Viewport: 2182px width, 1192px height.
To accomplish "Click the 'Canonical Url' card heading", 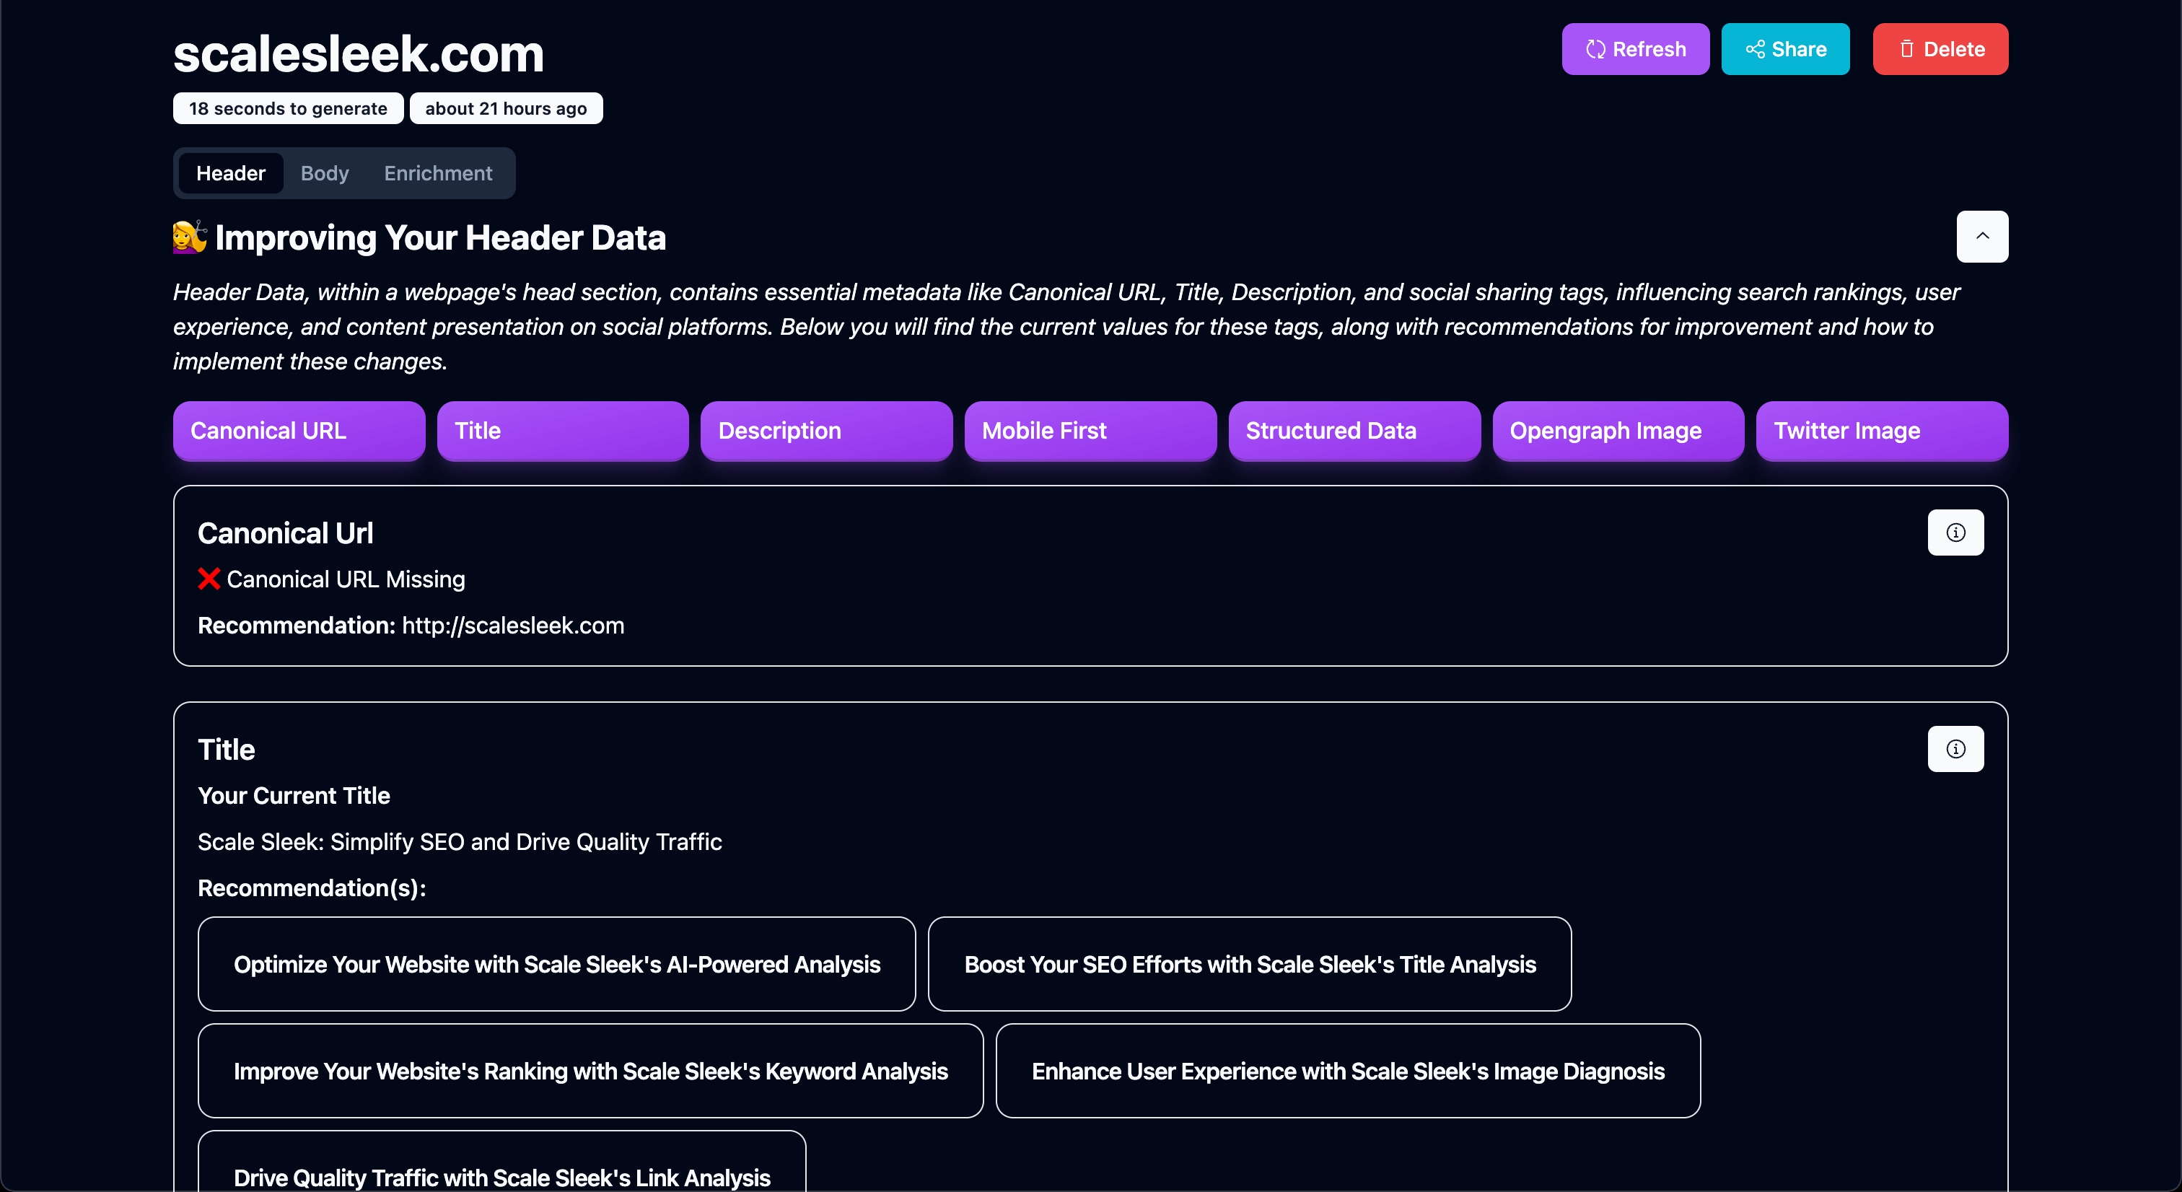I will pos(284,534).
